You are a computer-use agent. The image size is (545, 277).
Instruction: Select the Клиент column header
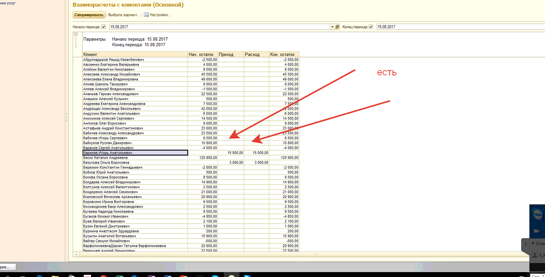(135, 54)
